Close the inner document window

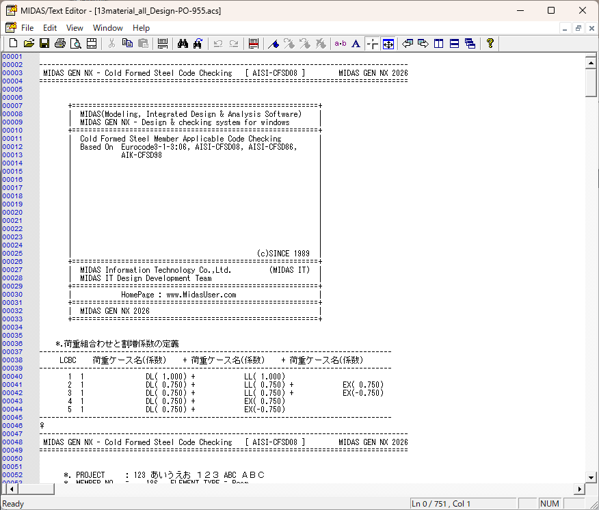(591, 28)
